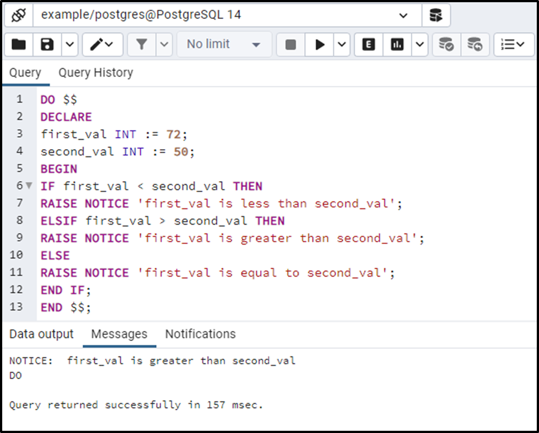Run Explain Analyze on the query

point(398,44)
